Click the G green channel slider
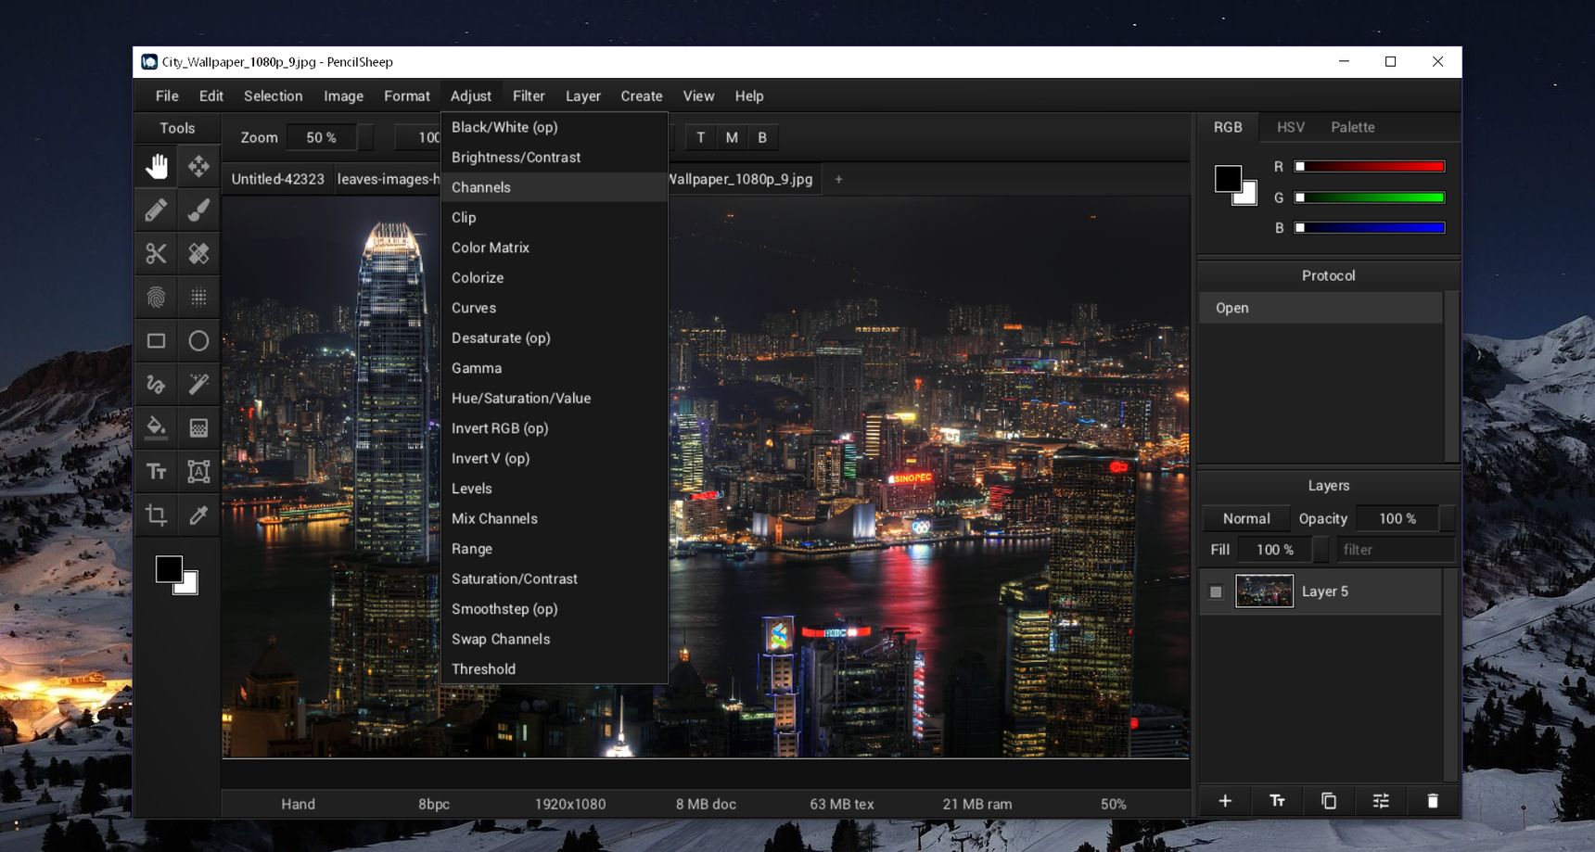 (1370, 197)
